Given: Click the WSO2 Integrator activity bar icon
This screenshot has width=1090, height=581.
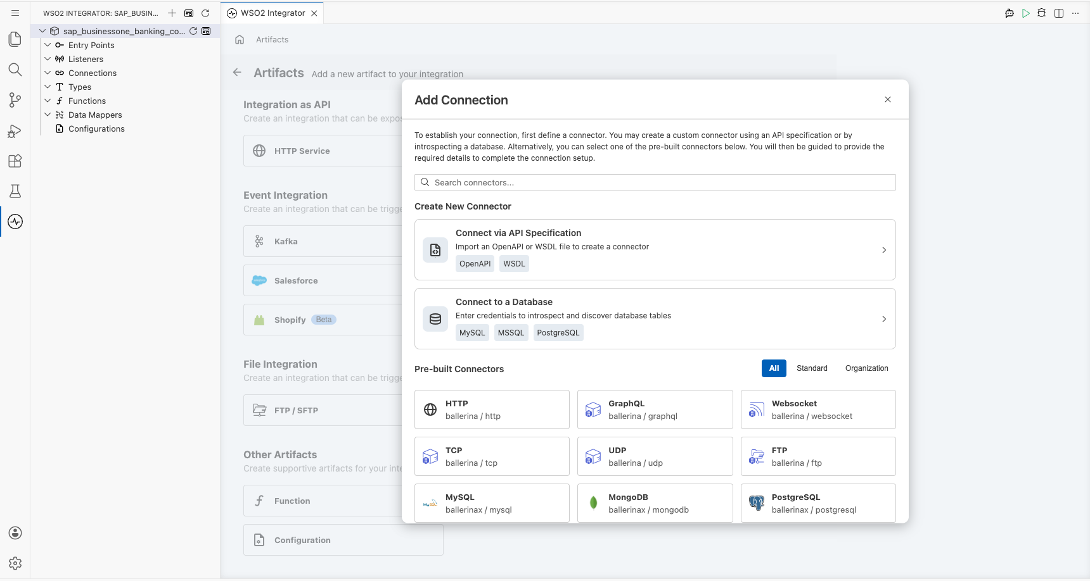Looking at the screenshot, I should [x=15, y=222].
